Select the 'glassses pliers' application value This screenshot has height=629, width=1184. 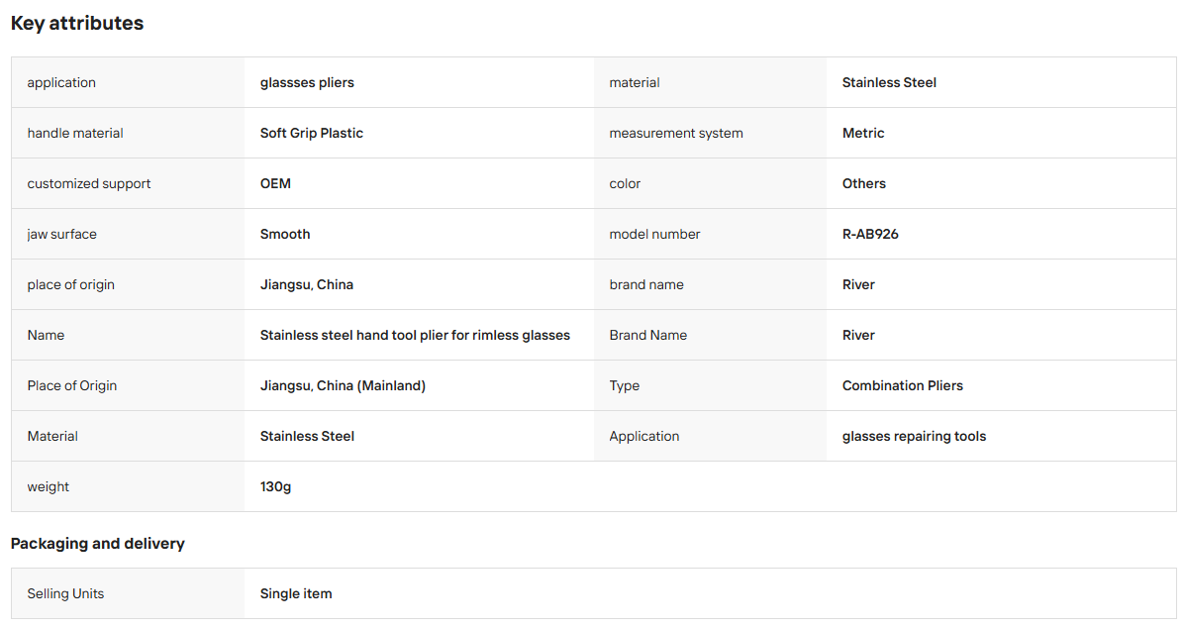pyautogui.click(x=307, y=82)
